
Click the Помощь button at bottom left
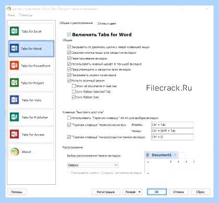pos(17,192)
